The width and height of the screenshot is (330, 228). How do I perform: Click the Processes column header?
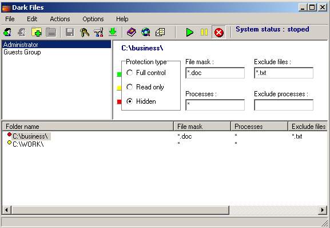259,127
